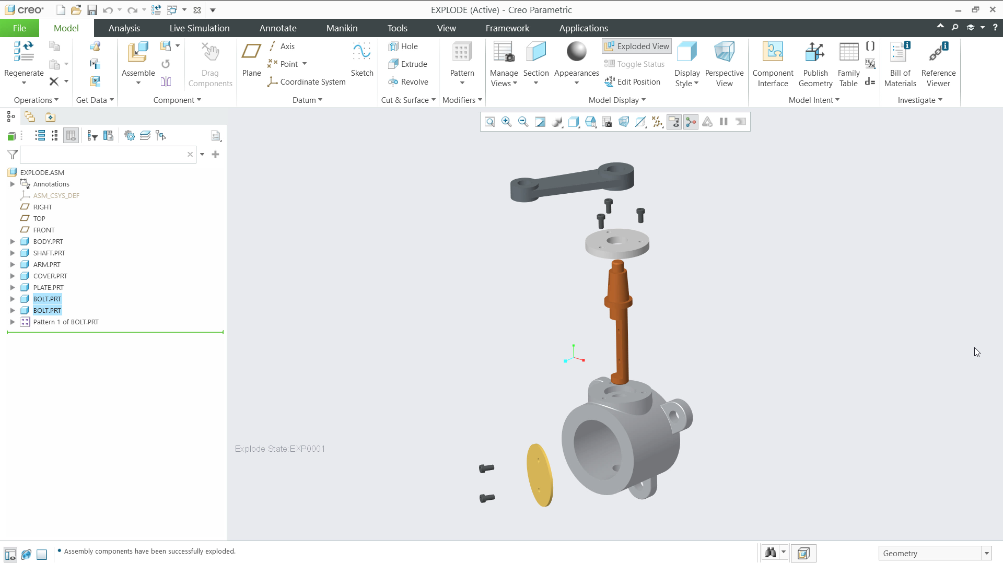Toggle the Exploded View button
1003x563 pixels.
click(x=636, y=46)
